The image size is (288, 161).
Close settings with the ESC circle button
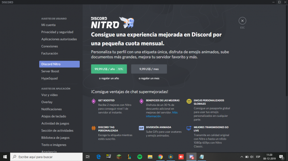[242, 21]
